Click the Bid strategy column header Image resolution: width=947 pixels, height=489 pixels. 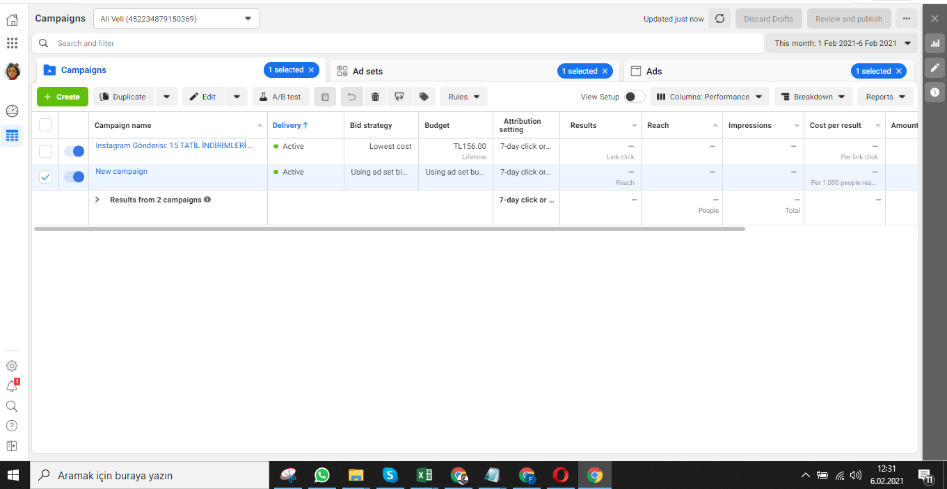(371, 125)
